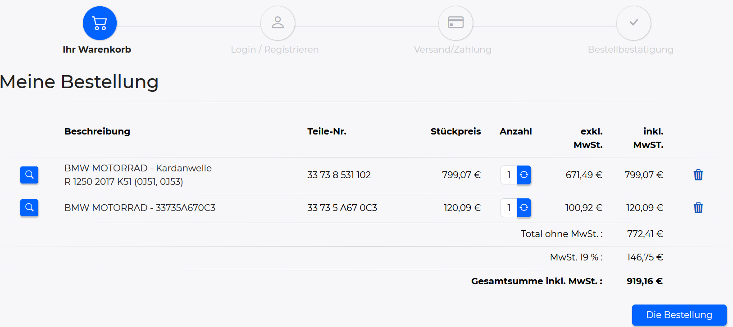The height and width of the screenshot is (327, 733).
Task: Select the Login / Registrieren step label
Action: (x=275, y=49)
